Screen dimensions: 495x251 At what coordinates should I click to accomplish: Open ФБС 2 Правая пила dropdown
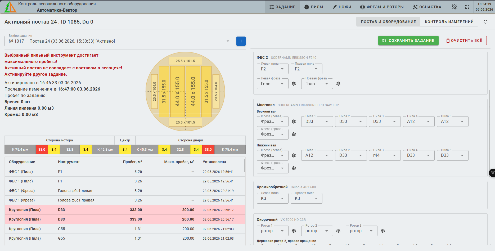(x=307, y=69)
